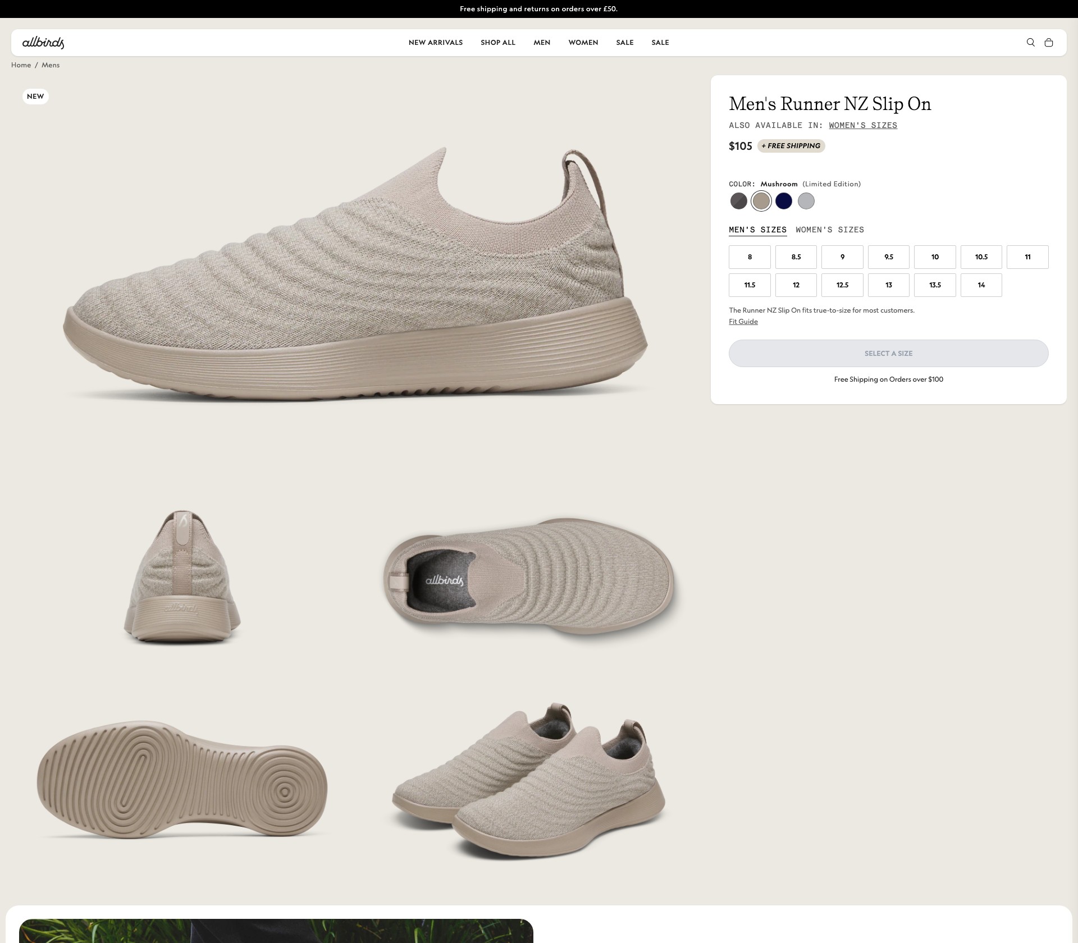Open the search icon in header
This screenshot has height=943, width=1078.
click(1030, 43)
